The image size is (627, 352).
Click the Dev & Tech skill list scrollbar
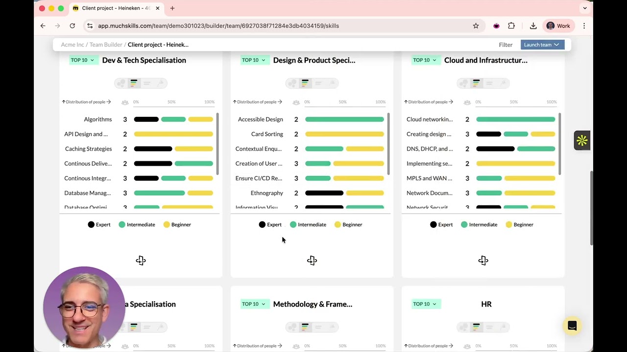[217, 144]
